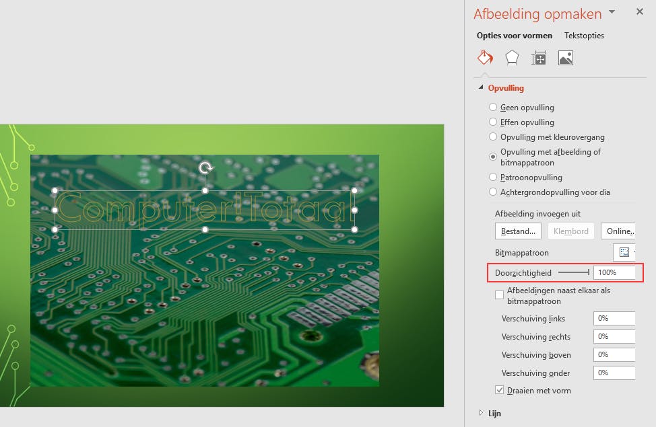Click the Afbeelding invoegen uit label
656x427 pixels.
(x=537, y=214)
